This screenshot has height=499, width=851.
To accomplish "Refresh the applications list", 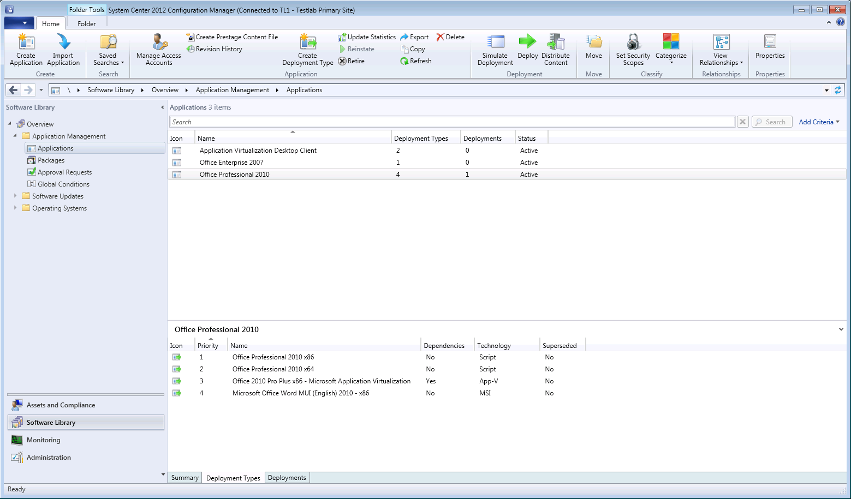I will click(416, 61).
